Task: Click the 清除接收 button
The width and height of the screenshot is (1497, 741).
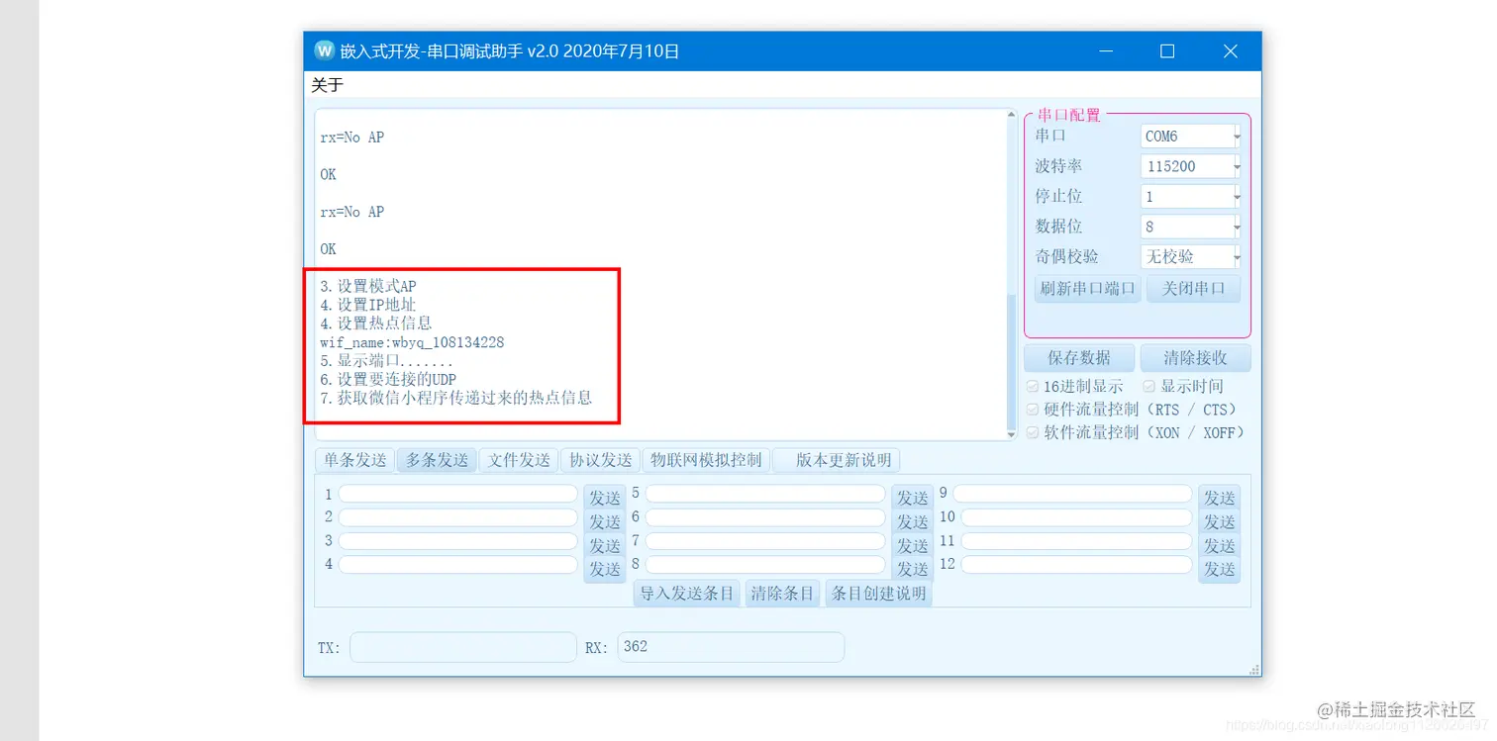Action: tap(1195, 357)
